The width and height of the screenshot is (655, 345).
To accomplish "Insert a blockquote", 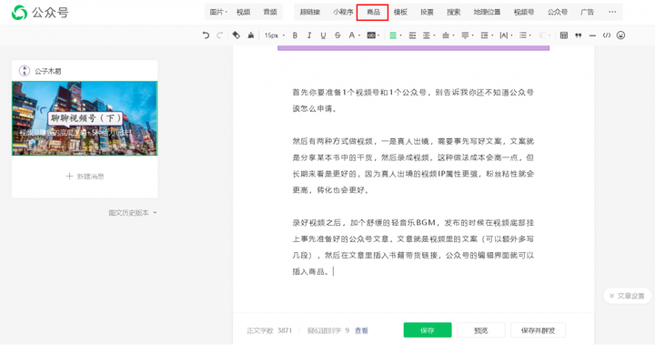I will coord(579,36).
